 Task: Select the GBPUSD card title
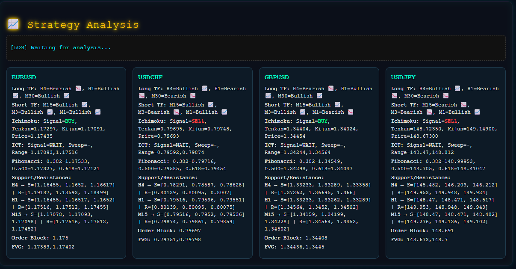point(277,77)
